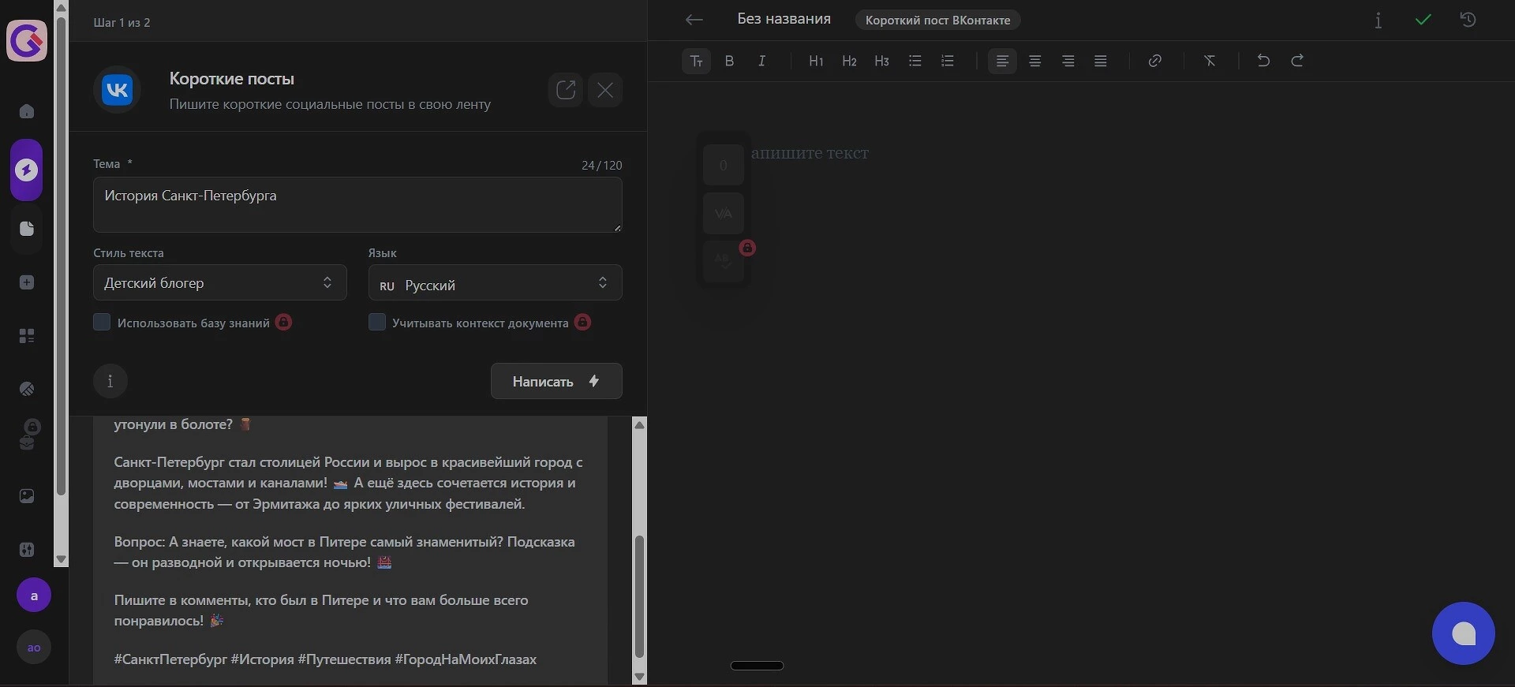
Task: Open the 'Стиль текста' dropdown
Action: click(x=219, y=282)
